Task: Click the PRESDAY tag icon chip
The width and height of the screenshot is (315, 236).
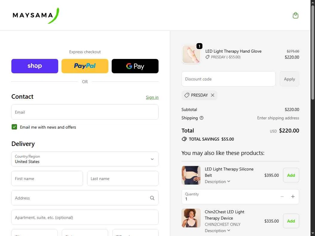Action: click(x=187, y=95)
